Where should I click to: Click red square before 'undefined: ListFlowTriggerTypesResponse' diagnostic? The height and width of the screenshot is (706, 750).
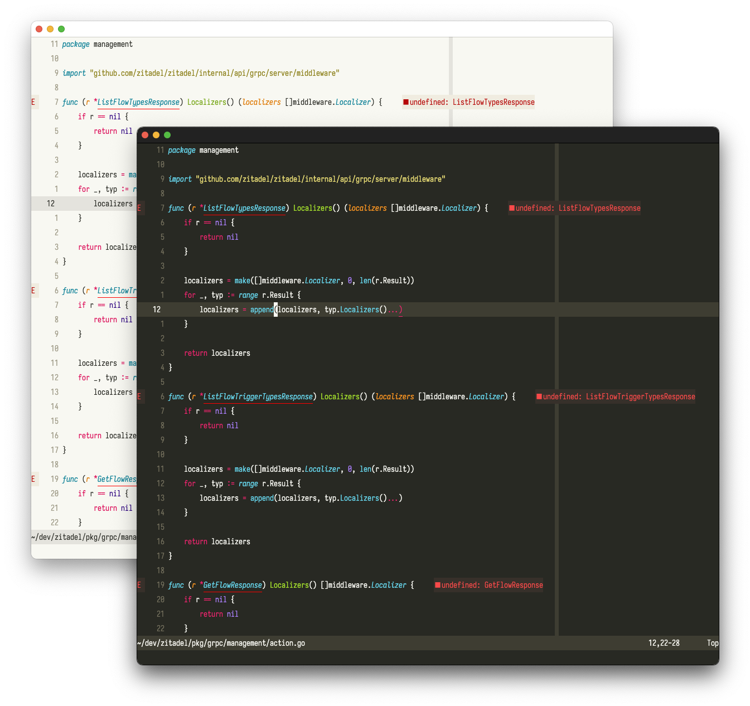coord(539,396)
